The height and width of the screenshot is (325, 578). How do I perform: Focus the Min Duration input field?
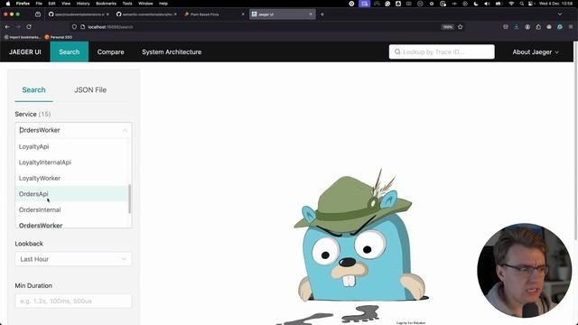[73, 301]
